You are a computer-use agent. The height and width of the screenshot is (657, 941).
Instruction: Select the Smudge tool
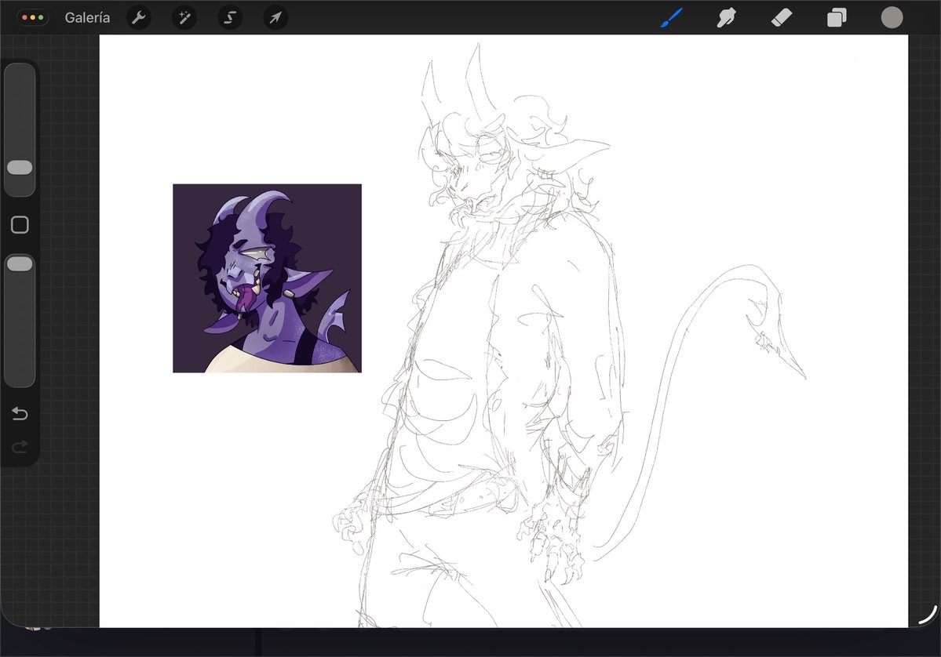coord(726,17)
